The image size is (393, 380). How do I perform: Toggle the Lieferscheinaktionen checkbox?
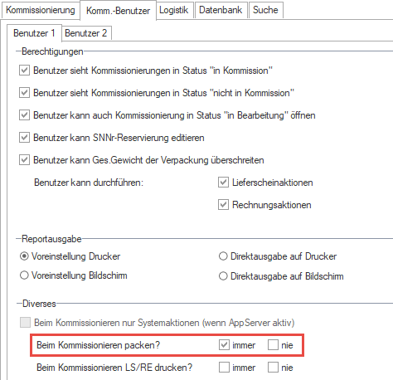tap(223, 183)
